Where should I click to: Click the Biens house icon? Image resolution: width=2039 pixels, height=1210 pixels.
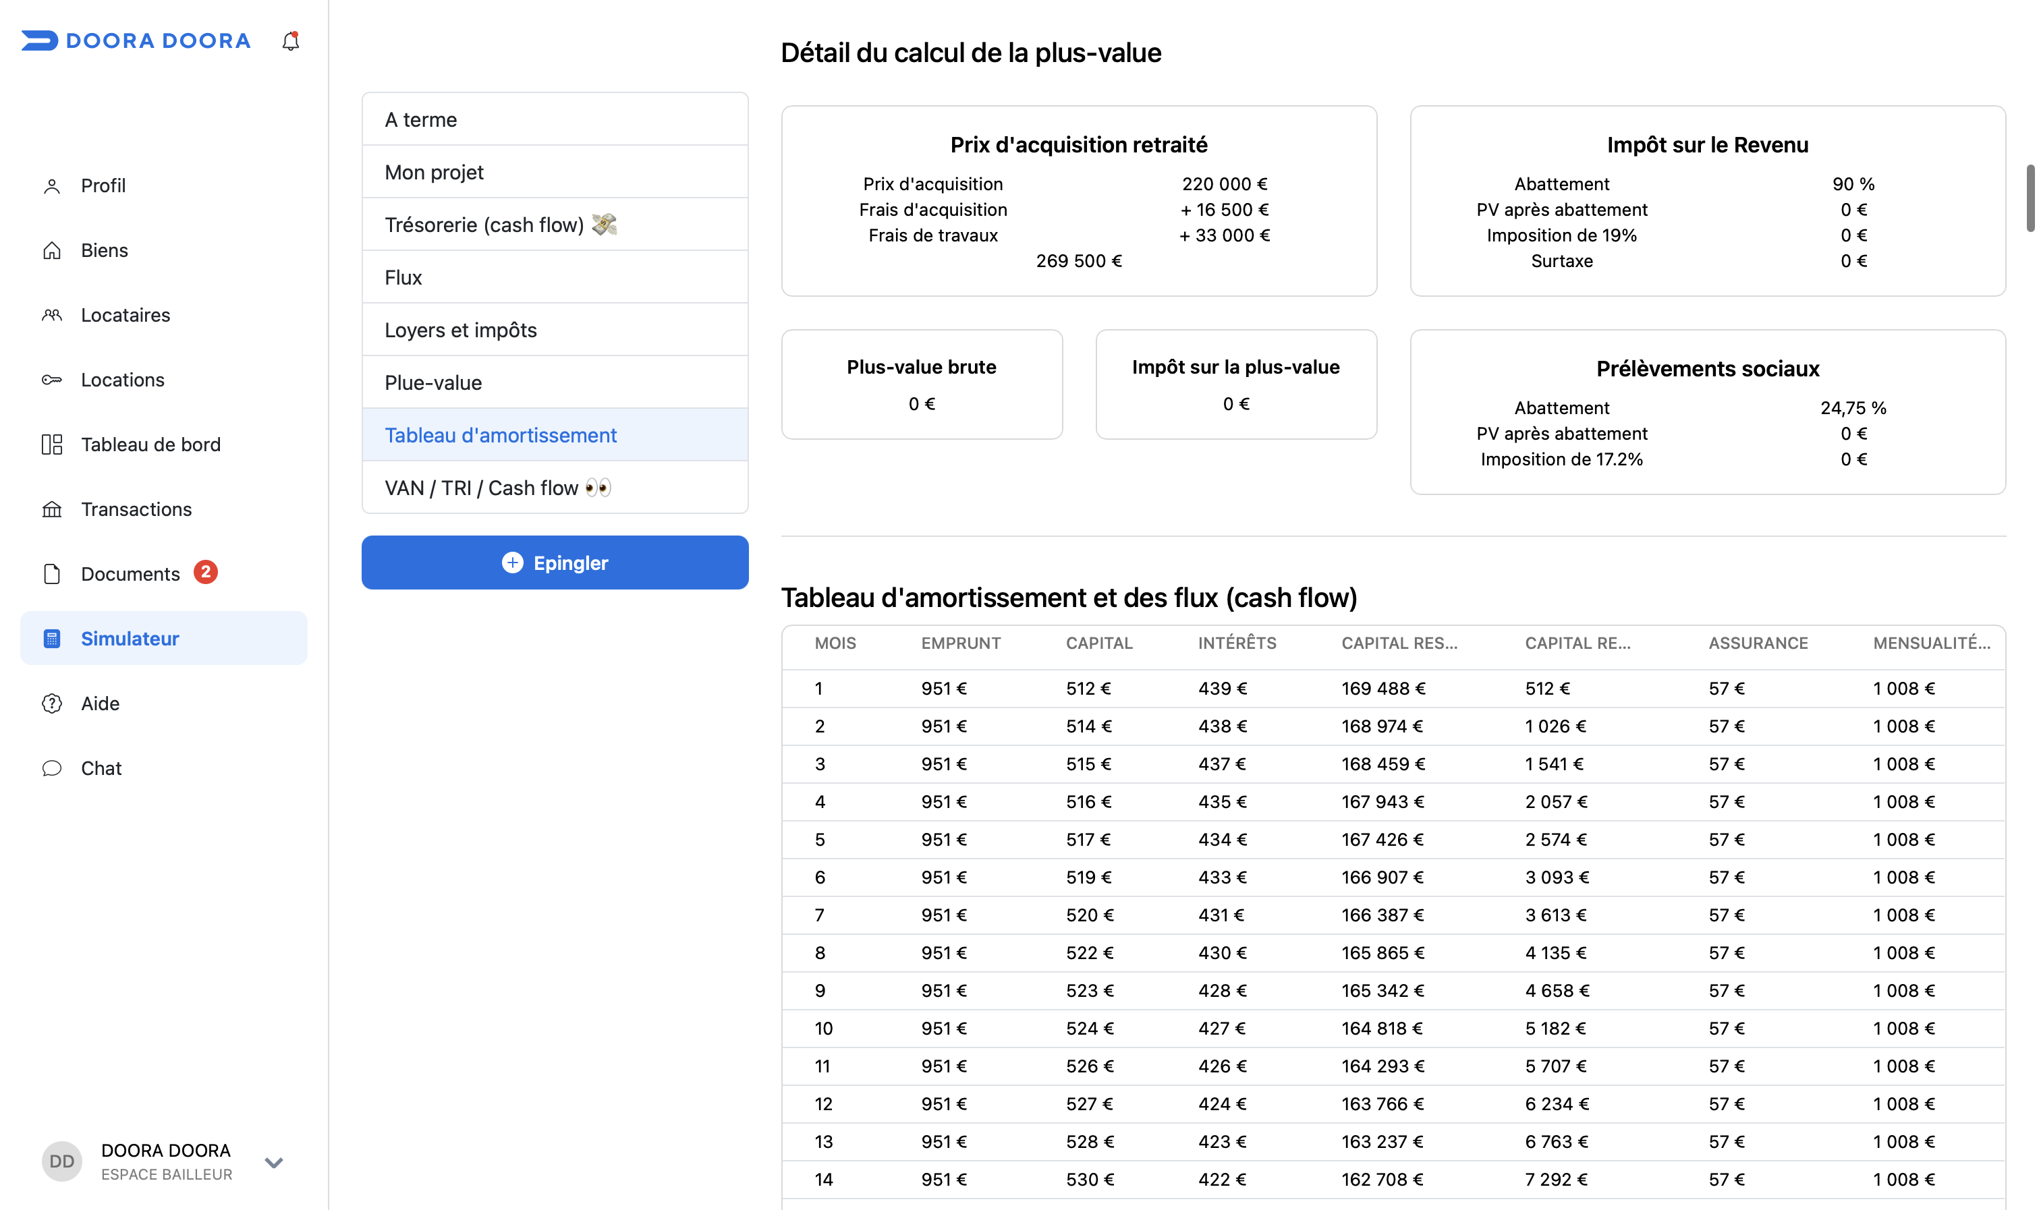pyautogui.click(x=52, y=250)
